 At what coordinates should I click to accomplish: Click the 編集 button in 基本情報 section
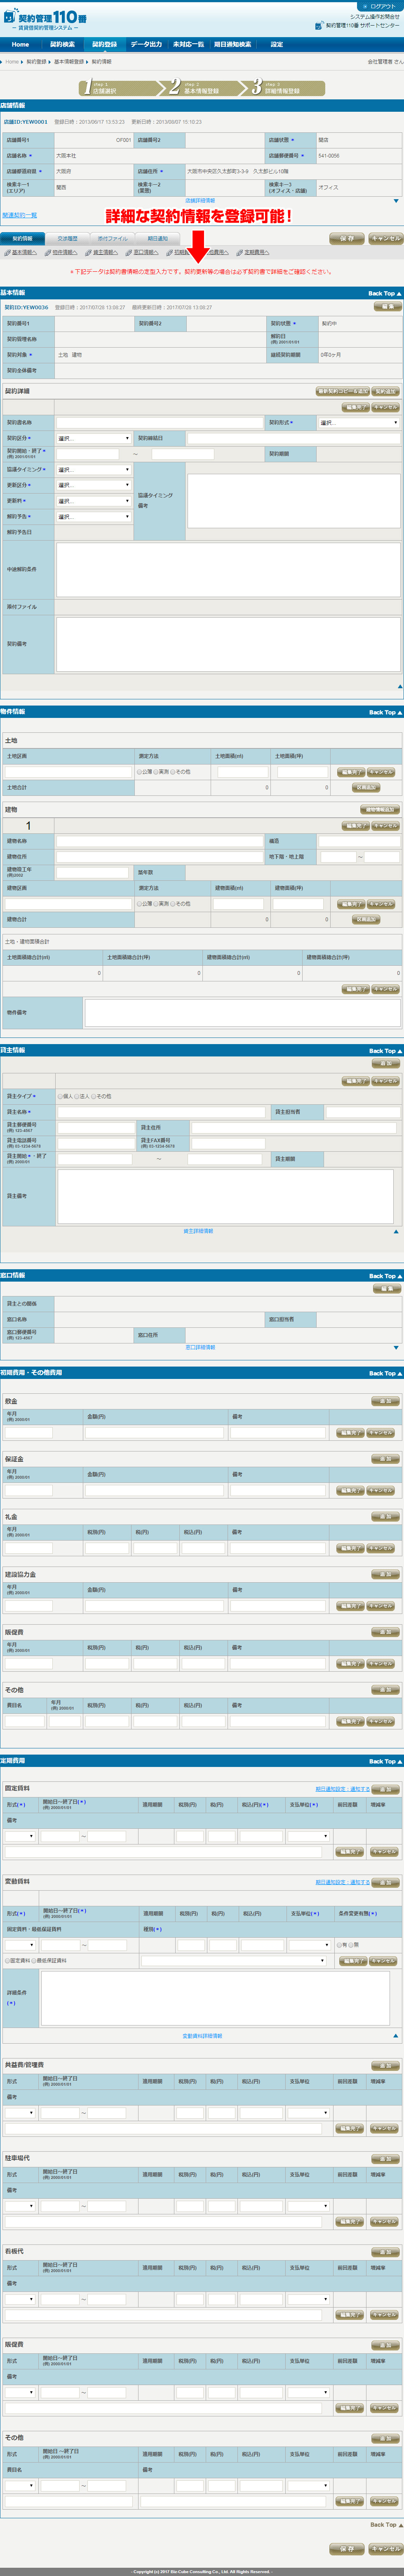388,307
